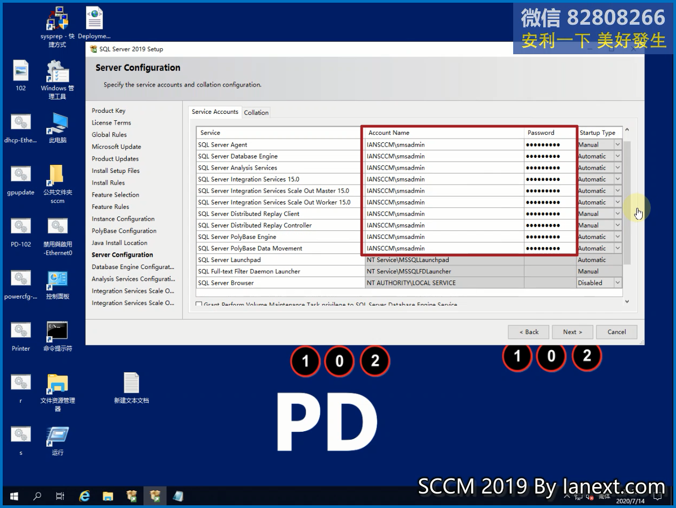Open Startup Type dropdown for Scale Out Worker 15.0
The width and height of the screenshot is (676, 508).
[617, 202]
